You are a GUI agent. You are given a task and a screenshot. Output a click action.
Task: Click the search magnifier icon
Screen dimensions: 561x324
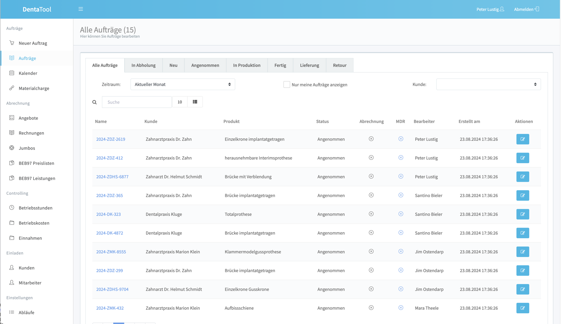click(95, 102)
